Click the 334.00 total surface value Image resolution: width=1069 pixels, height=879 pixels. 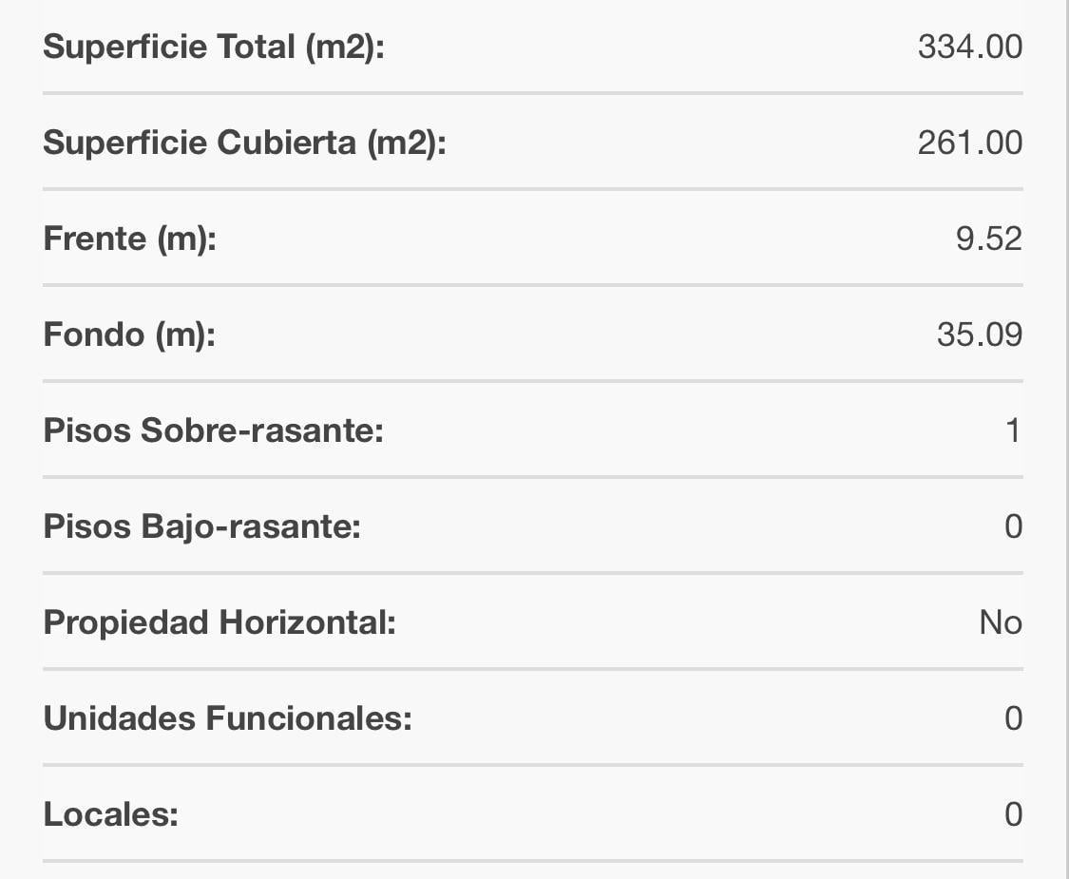[969, 48]
